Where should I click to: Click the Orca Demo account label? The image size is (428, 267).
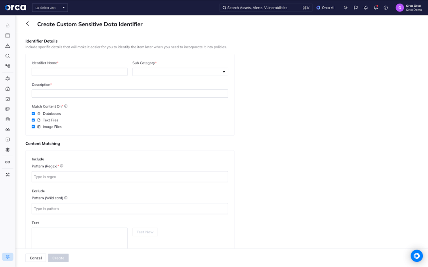click(413, 10)
